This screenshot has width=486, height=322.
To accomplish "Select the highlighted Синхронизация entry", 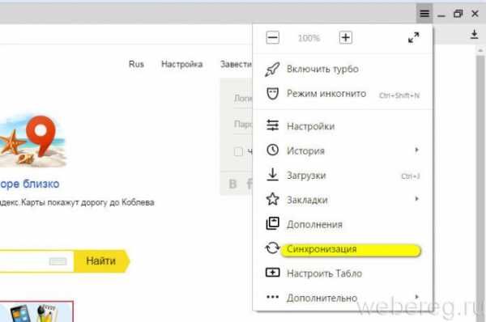I will tap(351, 250).
